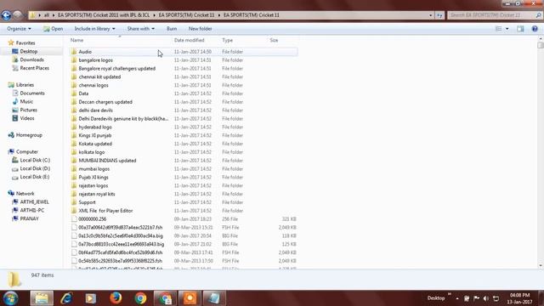The height and width of the screenshot is (306, 544).
Task: Select the file 00000000.256
Action: tap(93, 219)
